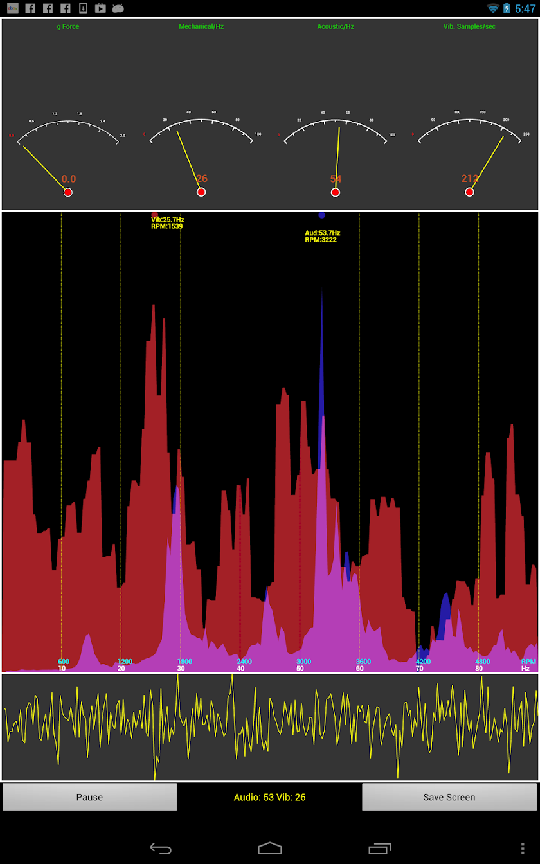Open the Android home screen icon

270,848
